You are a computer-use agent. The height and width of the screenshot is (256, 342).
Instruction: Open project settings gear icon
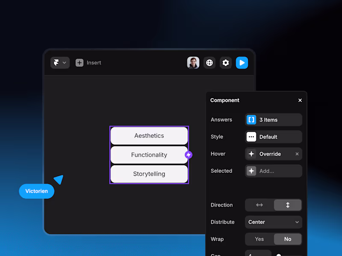[226, 63]
